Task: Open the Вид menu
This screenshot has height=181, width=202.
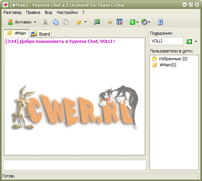Action: 48,12
